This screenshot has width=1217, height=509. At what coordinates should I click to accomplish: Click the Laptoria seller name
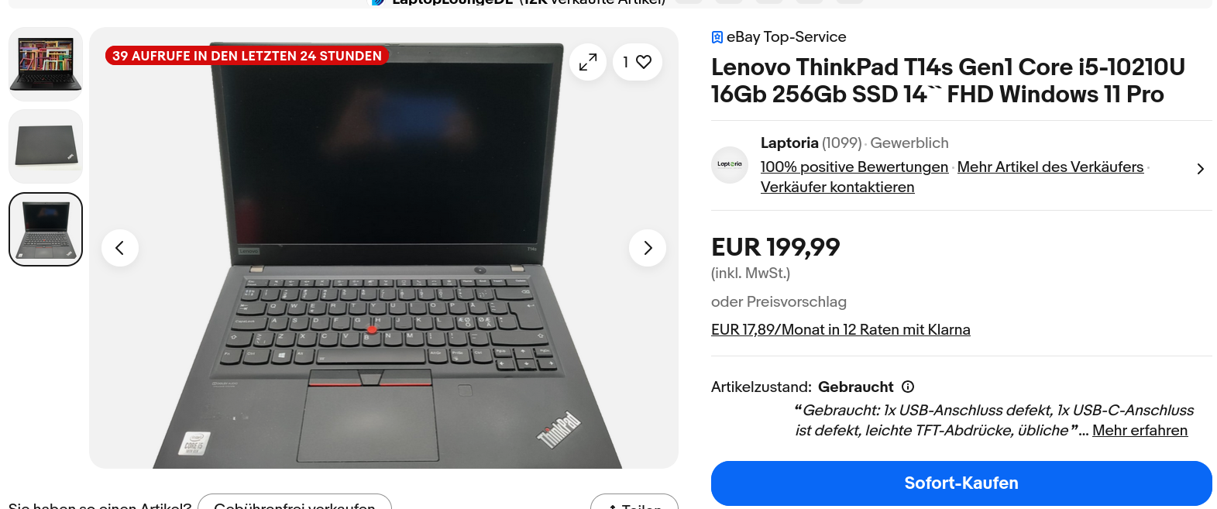pyautogui.click(x=789, y=143)
